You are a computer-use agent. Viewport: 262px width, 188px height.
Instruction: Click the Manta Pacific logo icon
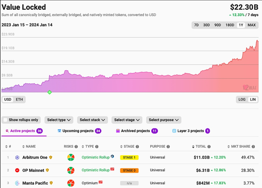coord(17,183)
